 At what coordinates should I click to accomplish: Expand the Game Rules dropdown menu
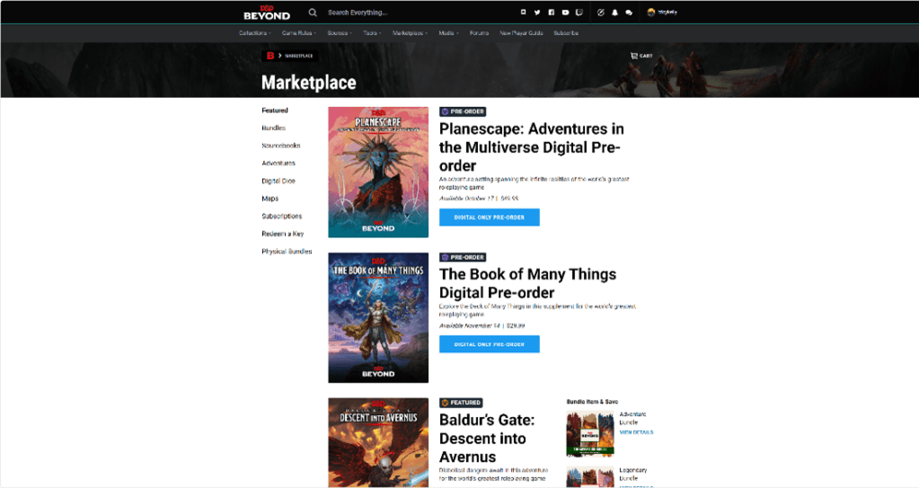click(298, 33)
